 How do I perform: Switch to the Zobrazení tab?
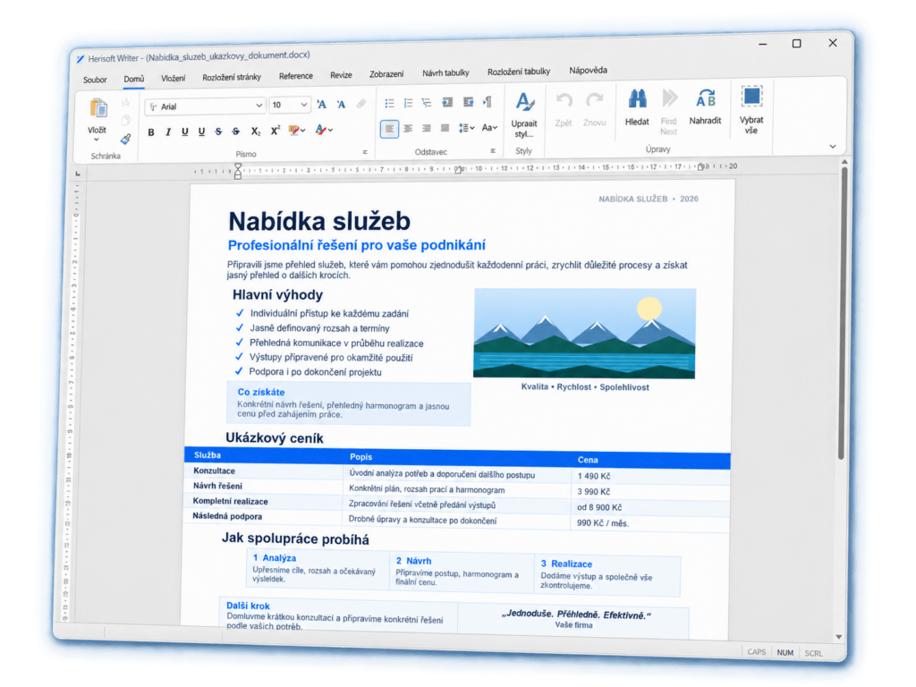(x=386, y=74)
